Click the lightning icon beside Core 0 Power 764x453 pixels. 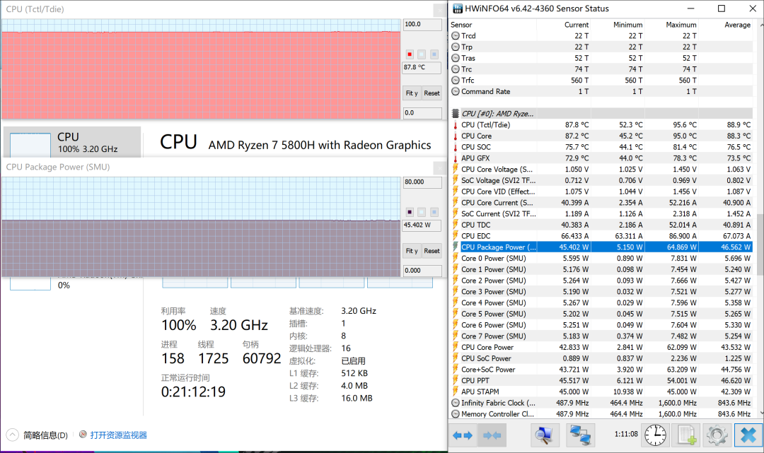[x=456, y=259]
